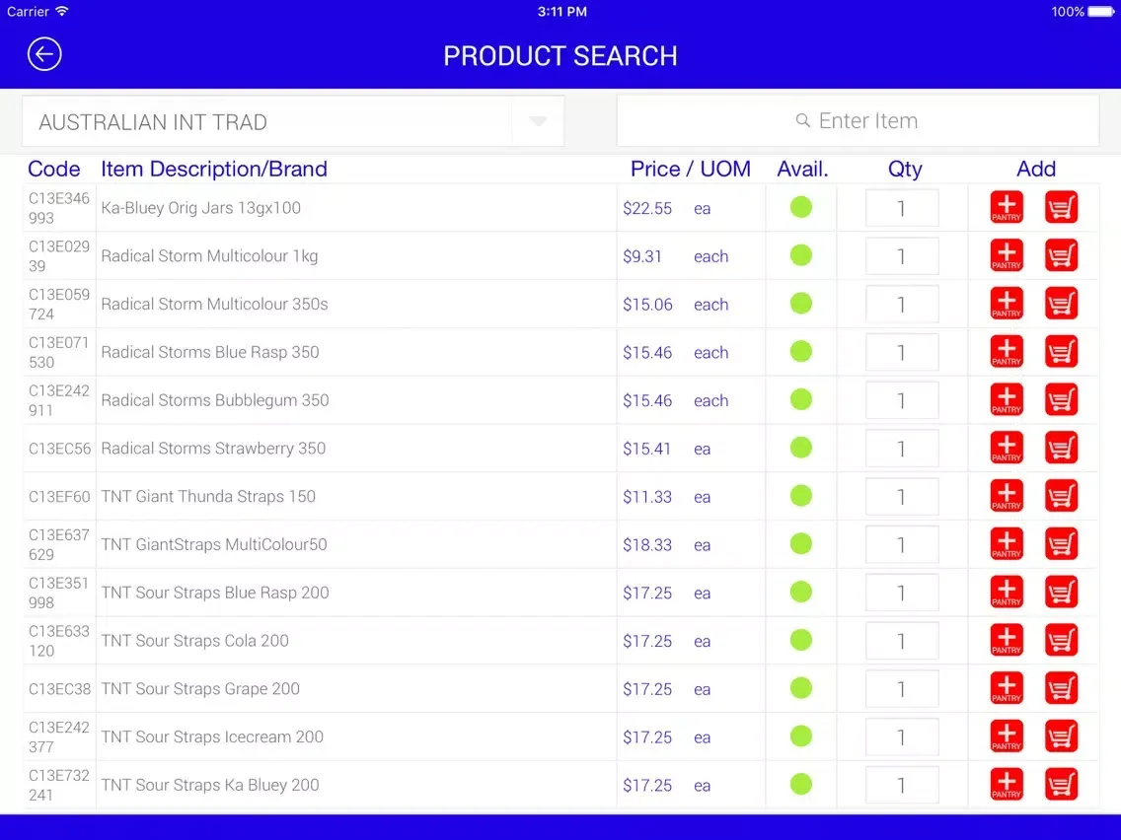Select the TNT Sour Straps Cola 200 description

click(195, 641)
